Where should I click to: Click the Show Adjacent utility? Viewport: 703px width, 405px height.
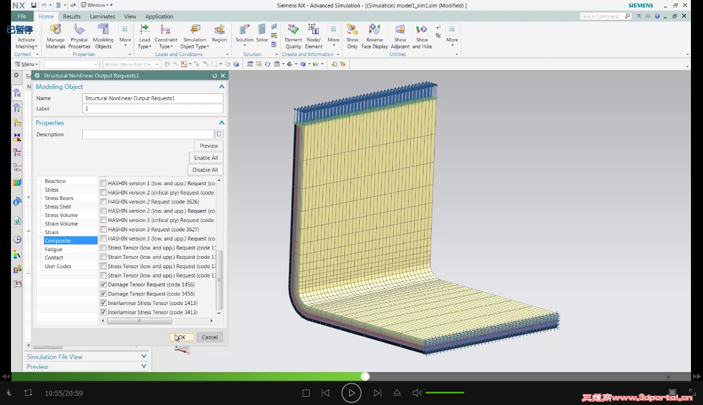coord(400,36)
